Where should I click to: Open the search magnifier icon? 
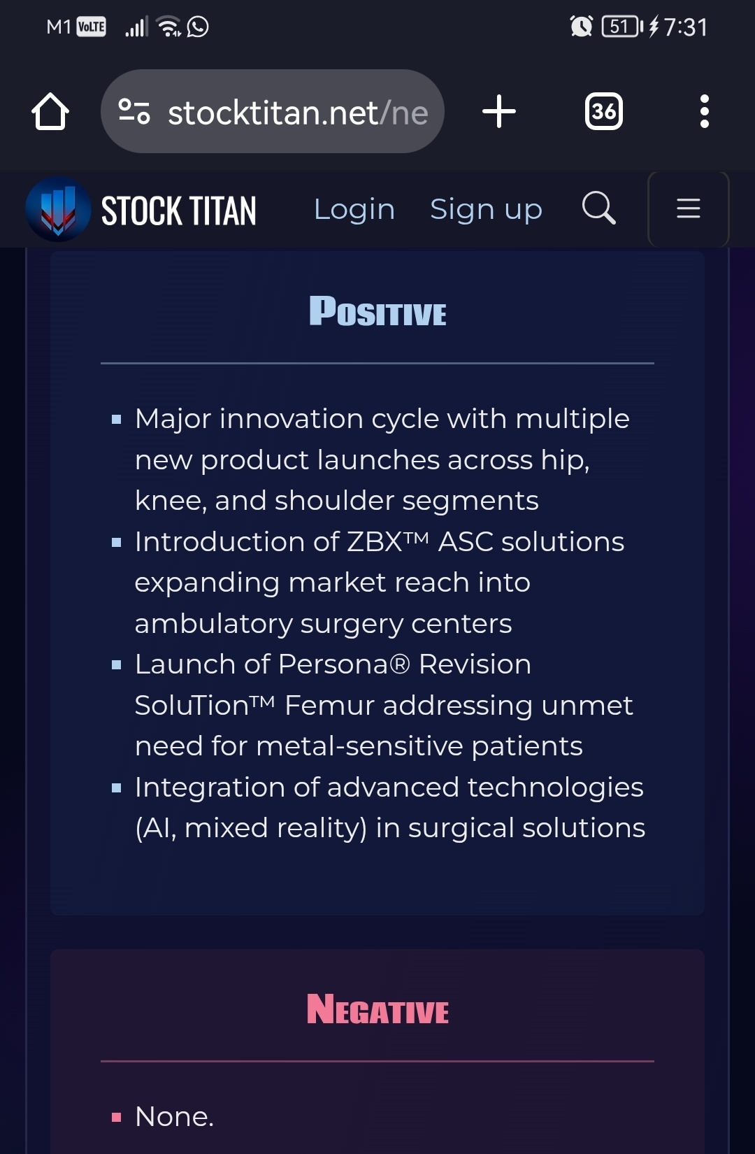point(599,208)
